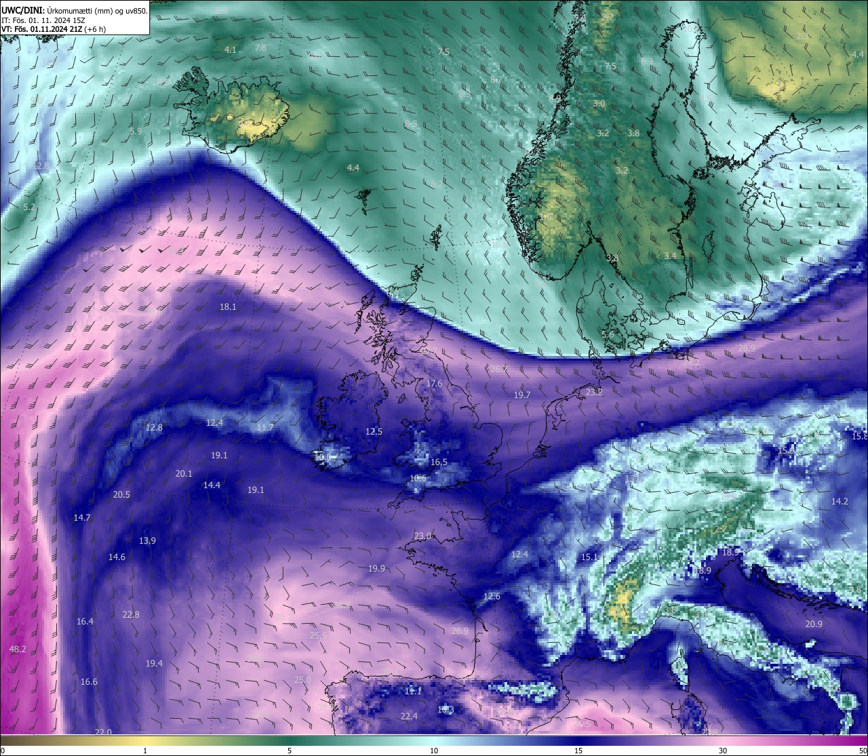868x756 pixels.
Task: Click the 4.1 value north of Iceland
Action: (231, 50)
